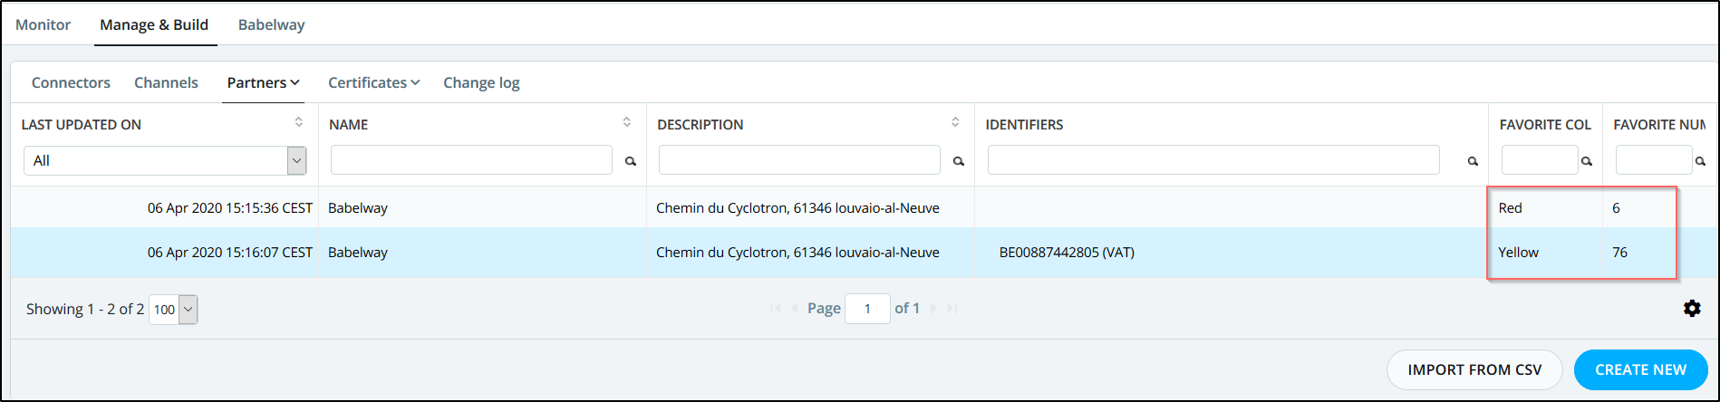Change rows per page dropdown showing 100
The width and height of the screenshot is (1720, 402).
pos(173,310)
